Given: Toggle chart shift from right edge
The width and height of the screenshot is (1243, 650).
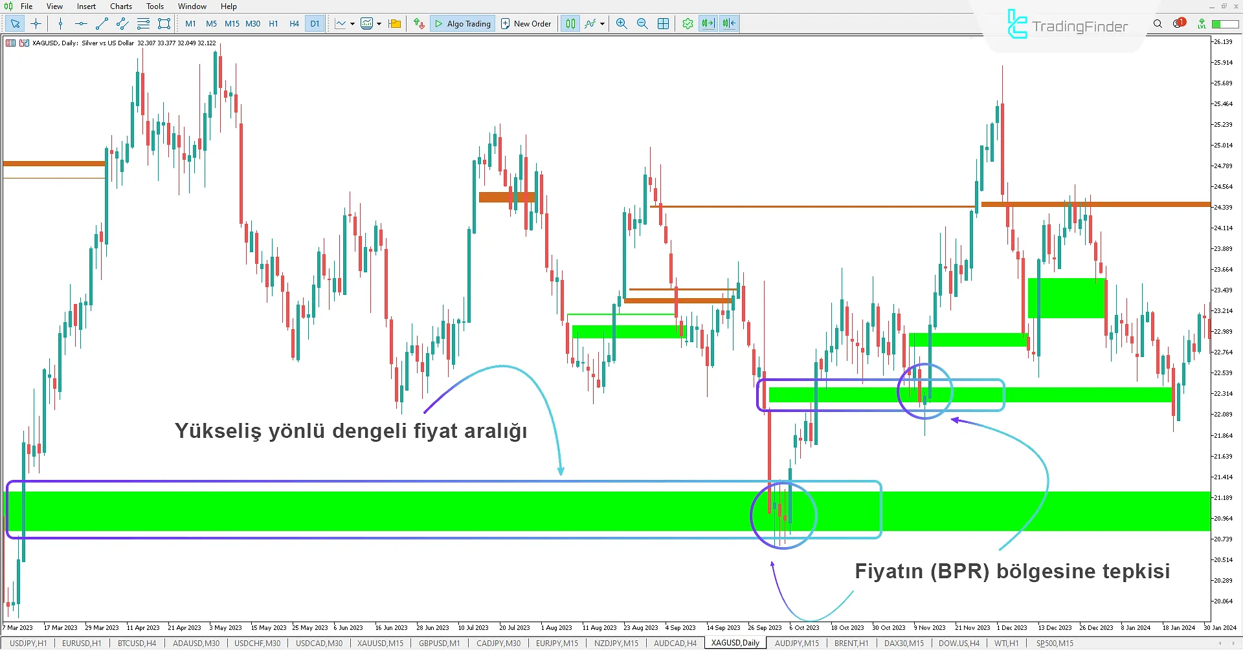Looking at the screenshot, I should (x=729, y=24).
